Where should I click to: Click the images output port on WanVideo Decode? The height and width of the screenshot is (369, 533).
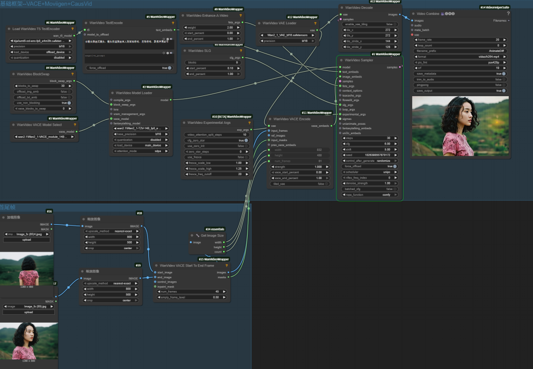click(x=400, y=15)
